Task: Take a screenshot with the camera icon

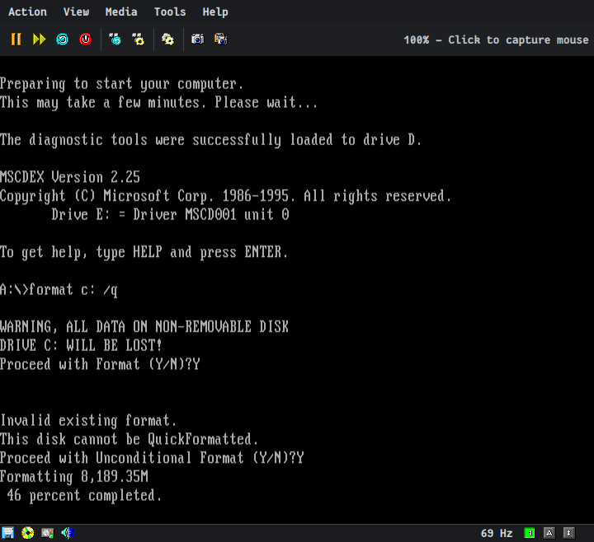Action: click(197, 40)
